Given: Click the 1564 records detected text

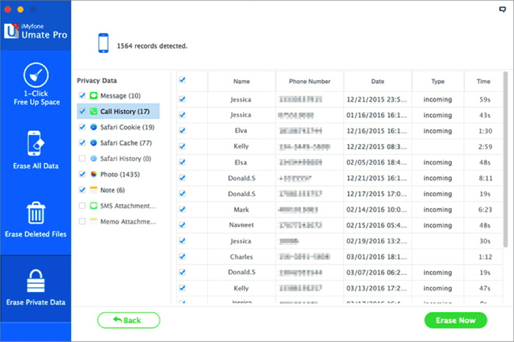Looking at the screenshot, I should (x=152, y=46).
